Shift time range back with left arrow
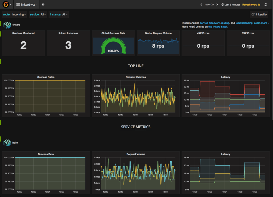273x197 pixels. (201, 5)
